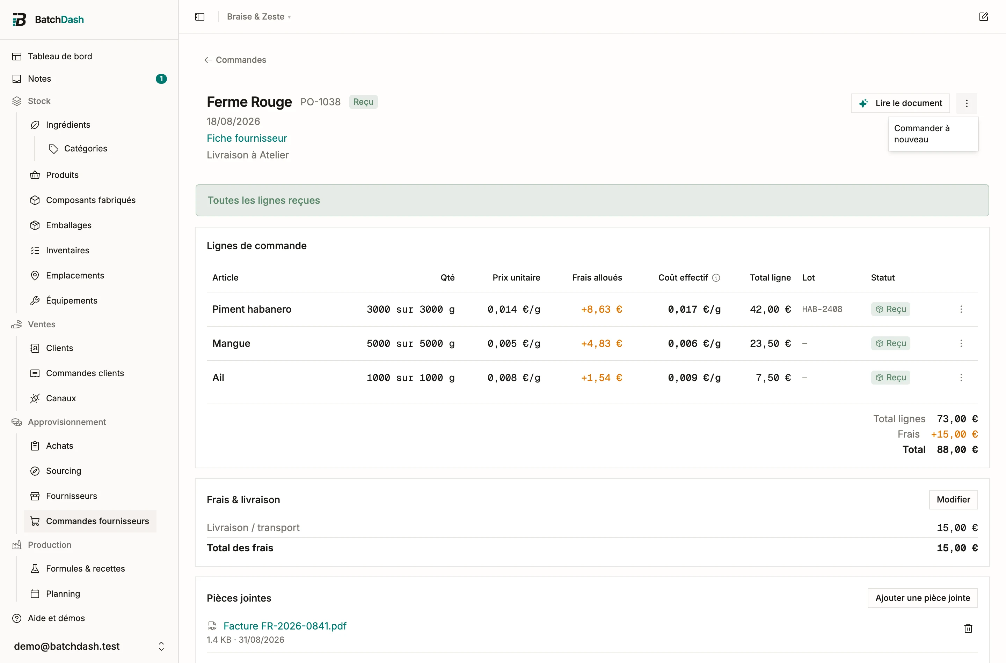Open the order's three-dot menu beside Lire le document
The image size is (1006, 663).
click(x=967, y=103)
